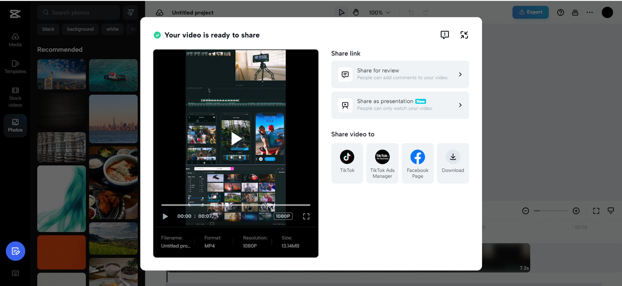
Task: Open the 100% zoom dropdown
Action: coord(380,13)
